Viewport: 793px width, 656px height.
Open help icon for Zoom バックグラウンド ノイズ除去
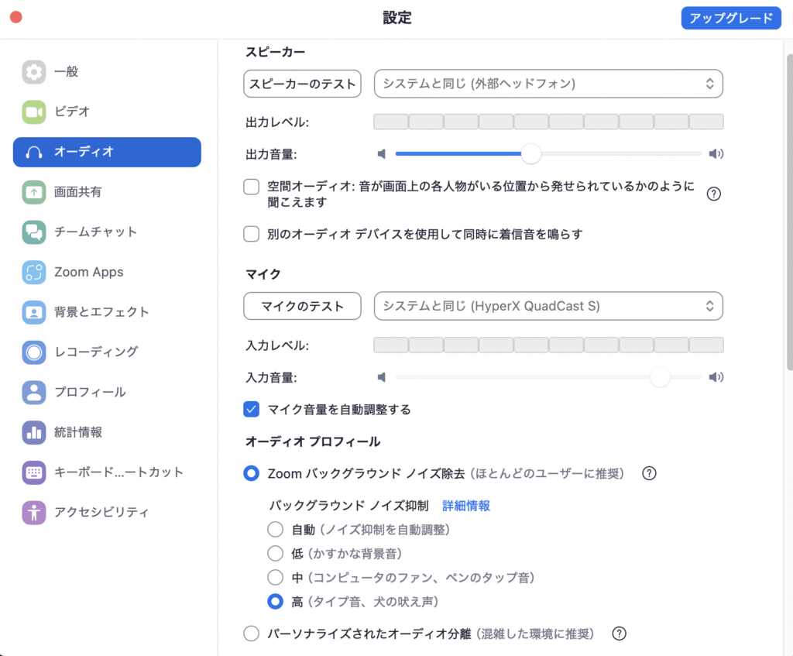649,473
